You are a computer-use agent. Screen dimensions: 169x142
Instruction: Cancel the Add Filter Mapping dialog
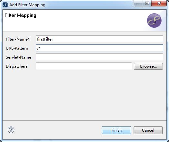[x=148, y=130]
